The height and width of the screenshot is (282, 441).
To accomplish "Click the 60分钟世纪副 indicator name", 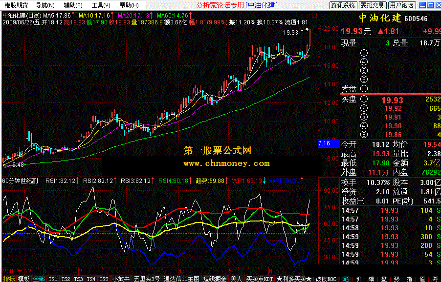I will [x=20, y=181].
